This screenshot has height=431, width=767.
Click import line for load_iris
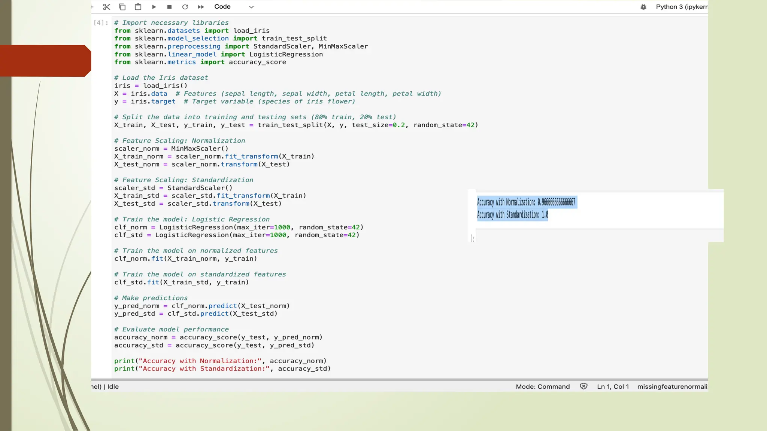(192, 31)
